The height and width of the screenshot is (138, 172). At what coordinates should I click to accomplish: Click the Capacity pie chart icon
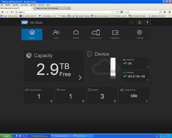coord(29,55)
